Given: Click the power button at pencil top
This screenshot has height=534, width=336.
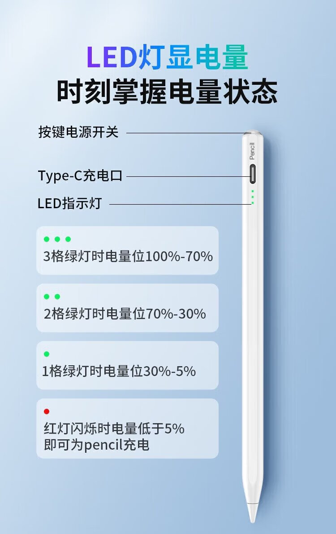Looking at the screenshot, I should [x=252, y=132].
